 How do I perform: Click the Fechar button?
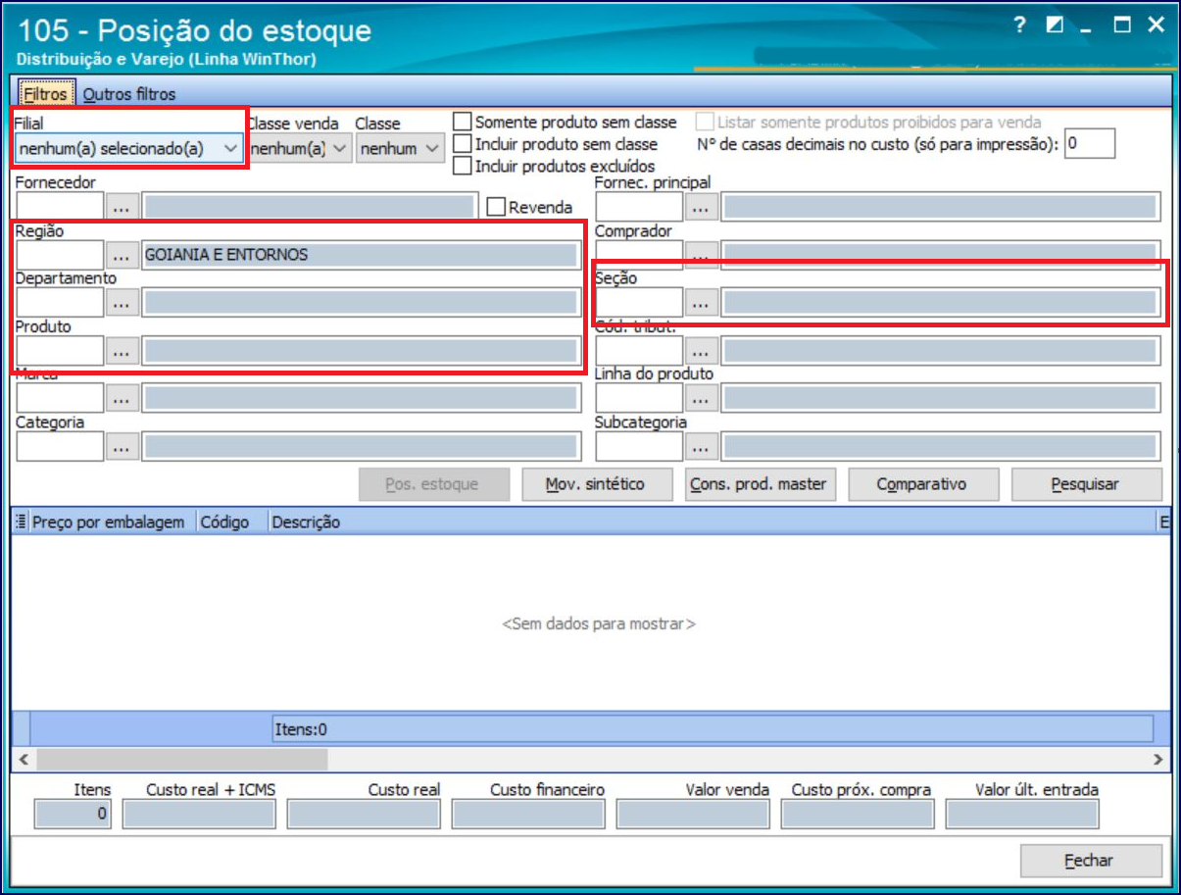coord(1091,861)
